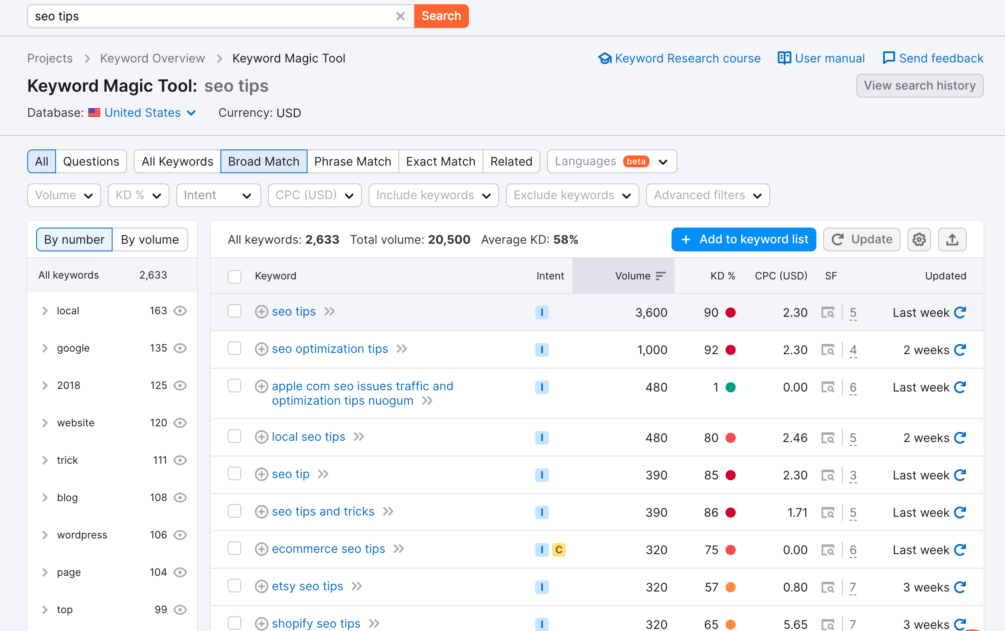Toggle visibility eye for 'wordpress' group
Screen dimensions: 1005x631
click(x=180, y=535)
